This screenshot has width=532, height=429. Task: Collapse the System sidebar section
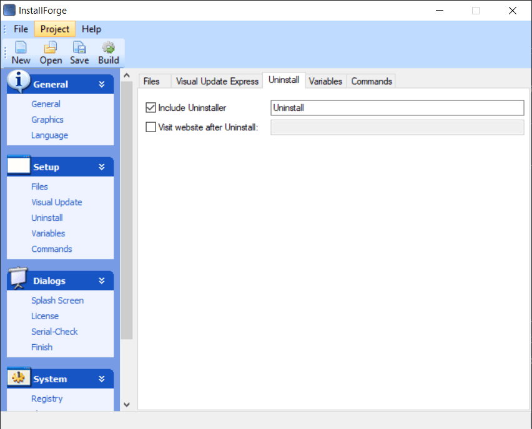(x=101, y=379)
